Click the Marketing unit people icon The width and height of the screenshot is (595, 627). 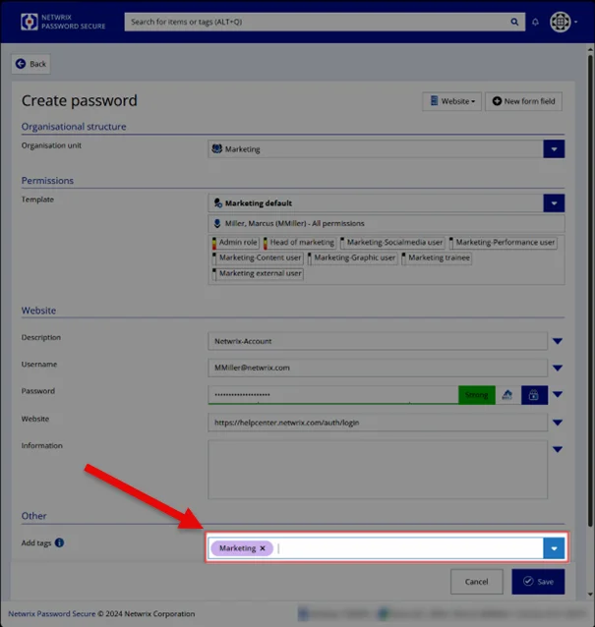pyautogui.click(x=217, y=148)
